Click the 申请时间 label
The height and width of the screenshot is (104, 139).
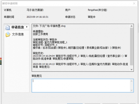(x=9, y=17)
